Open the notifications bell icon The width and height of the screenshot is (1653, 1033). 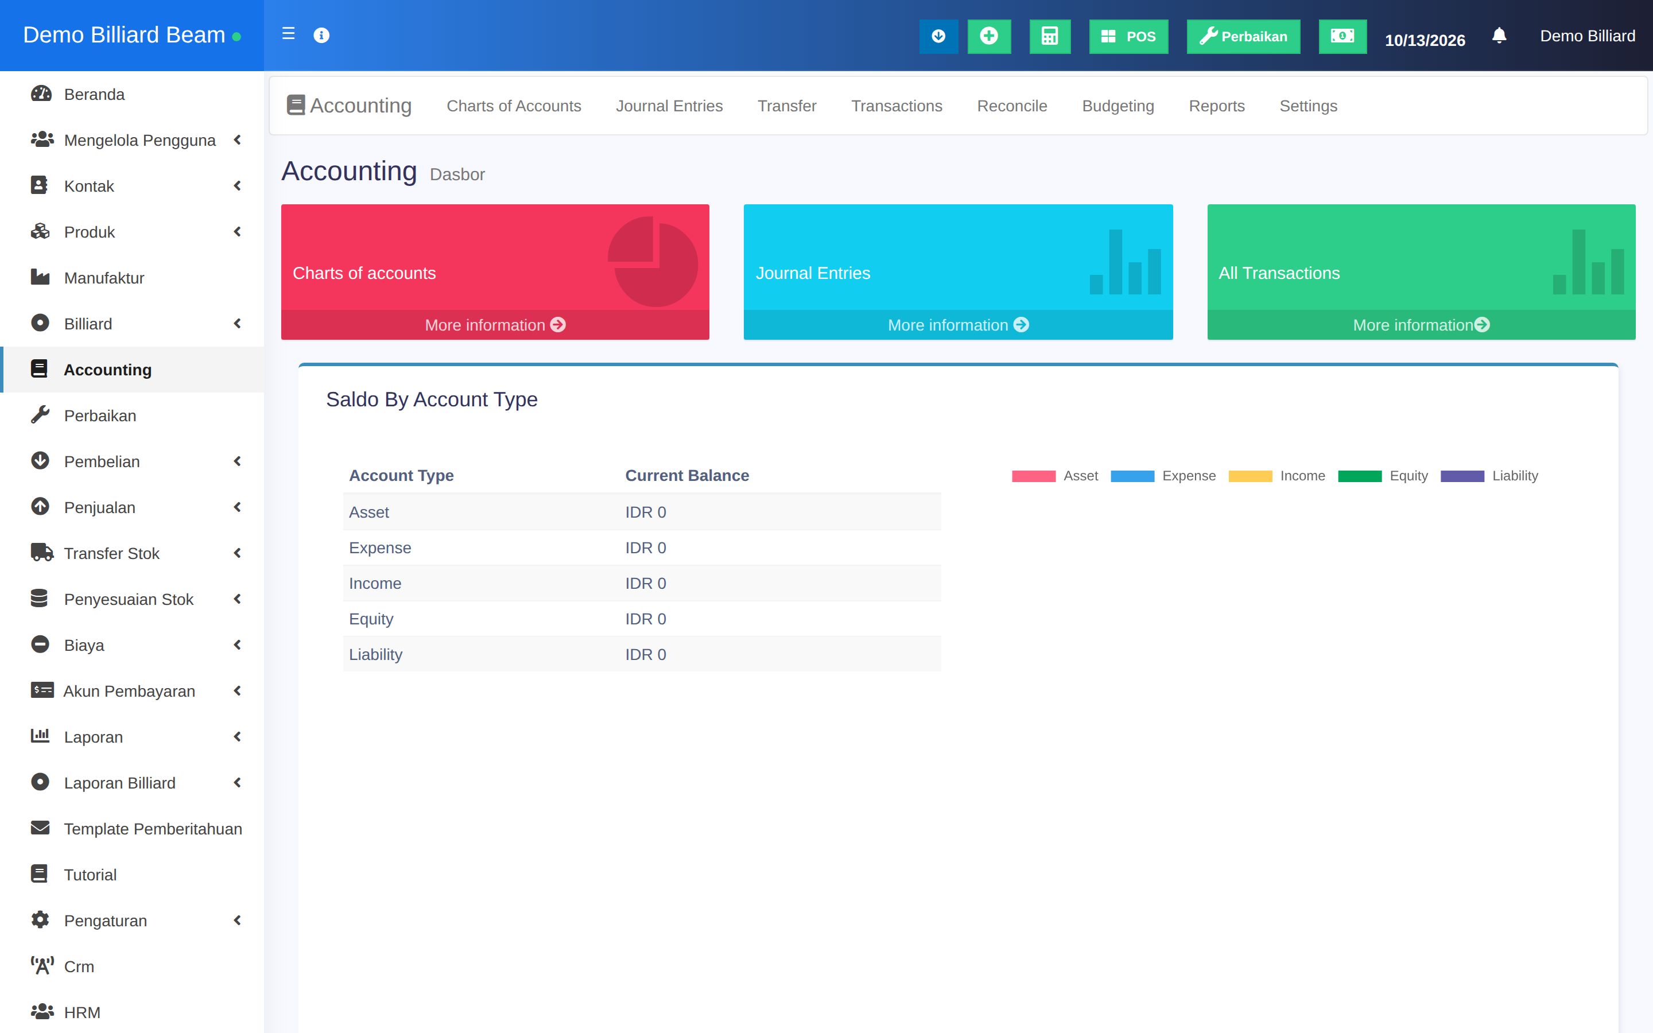[x=1499, y=36]
